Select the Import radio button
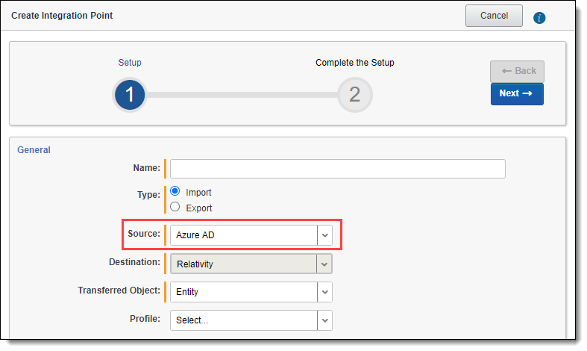Image resolution: width=587 pixels, height=351 pixels. tap(175, 191)
